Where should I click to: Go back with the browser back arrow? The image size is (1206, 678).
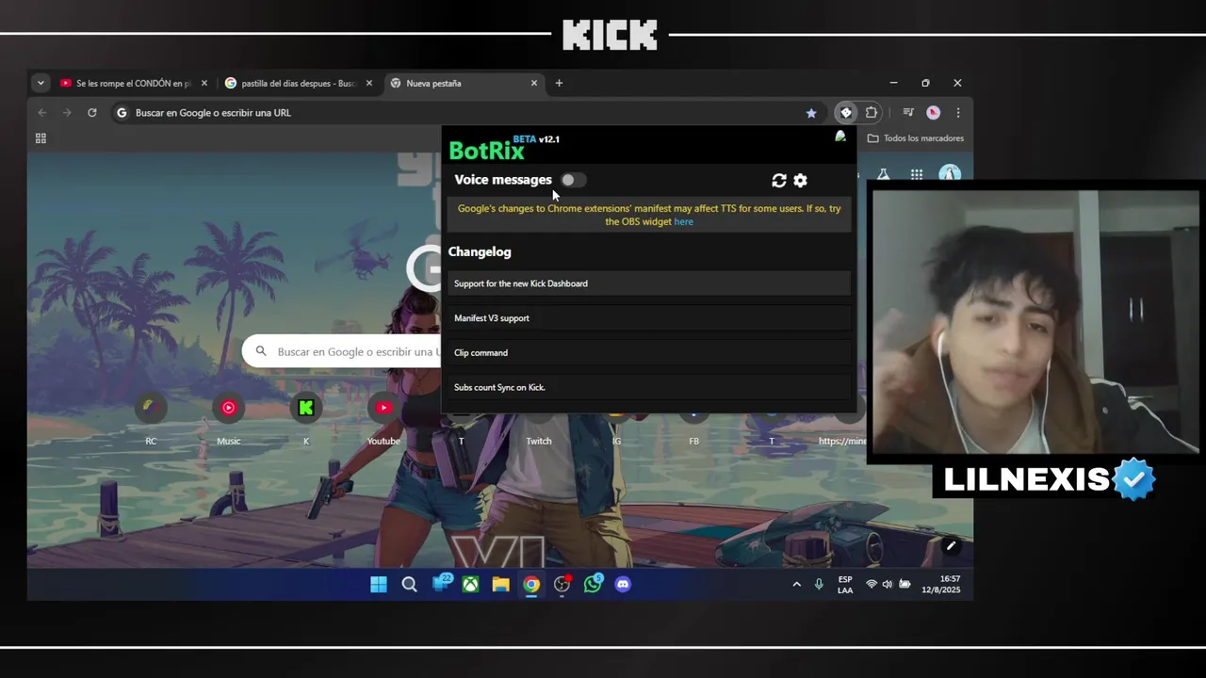41,112
